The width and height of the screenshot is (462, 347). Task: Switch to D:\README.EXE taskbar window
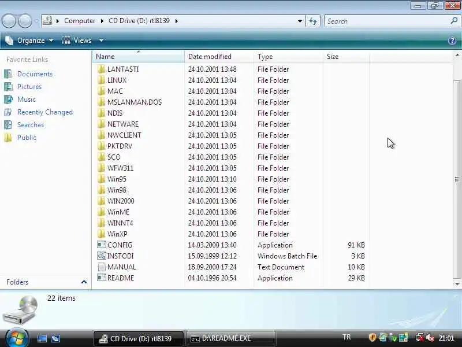(230, 338)
